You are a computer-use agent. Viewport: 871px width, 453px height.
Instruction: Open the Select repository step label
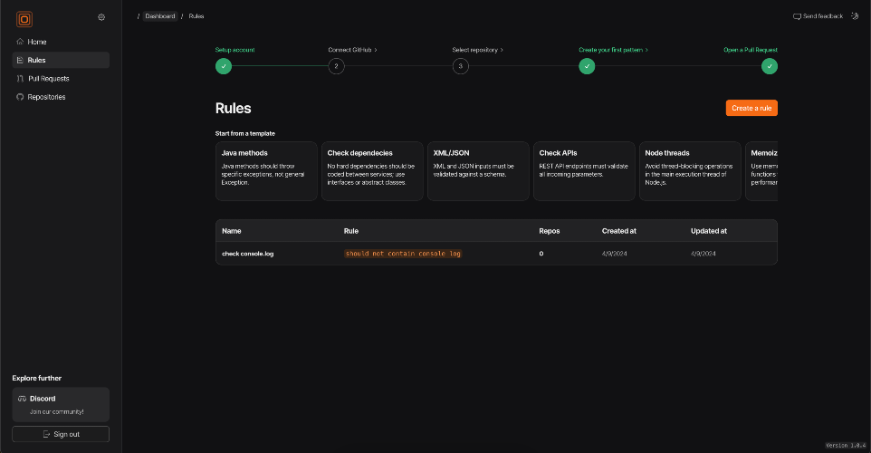[477, 50]
